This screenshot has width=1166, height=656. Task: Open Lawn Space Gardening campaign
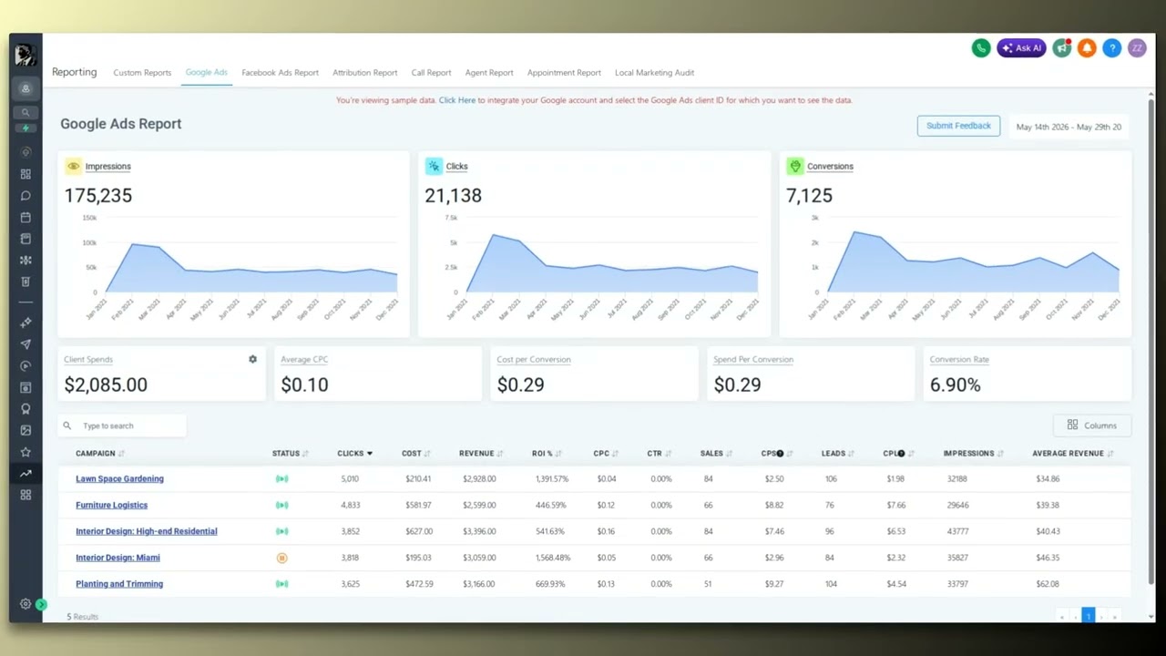tap(119, 478)
